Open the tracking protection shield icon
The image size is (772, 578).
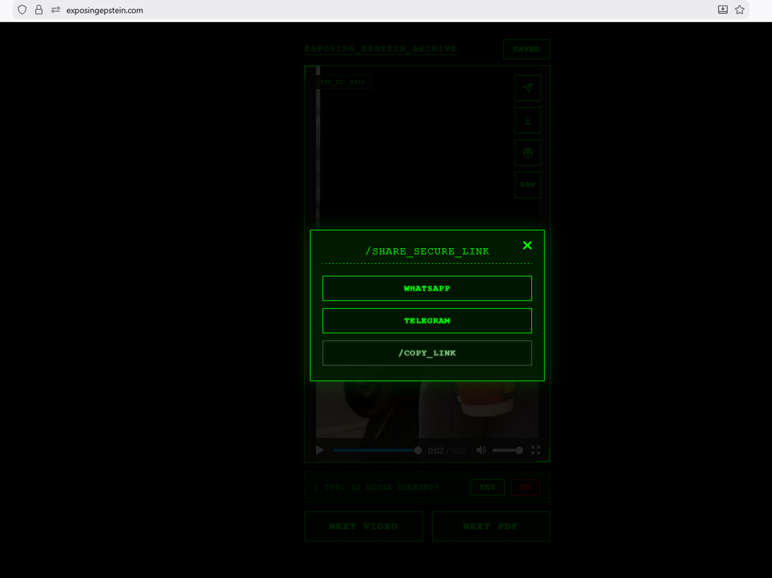pos(22,10)
